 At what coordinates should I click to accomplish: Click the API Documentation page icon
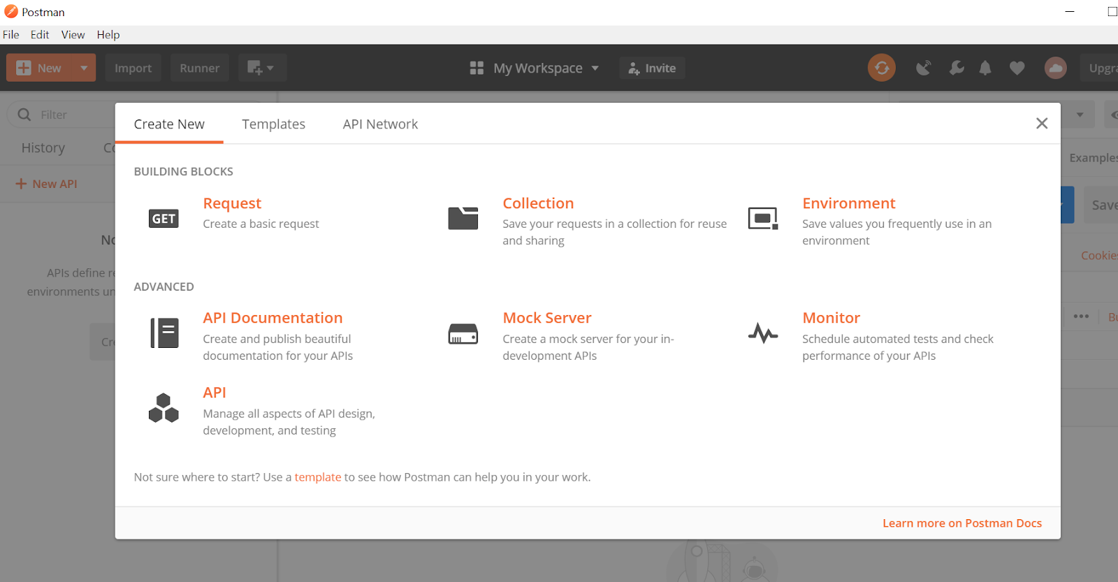164,333
